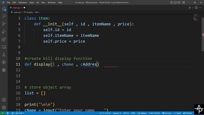Open the View menu
204x115 pixels.
32,3
